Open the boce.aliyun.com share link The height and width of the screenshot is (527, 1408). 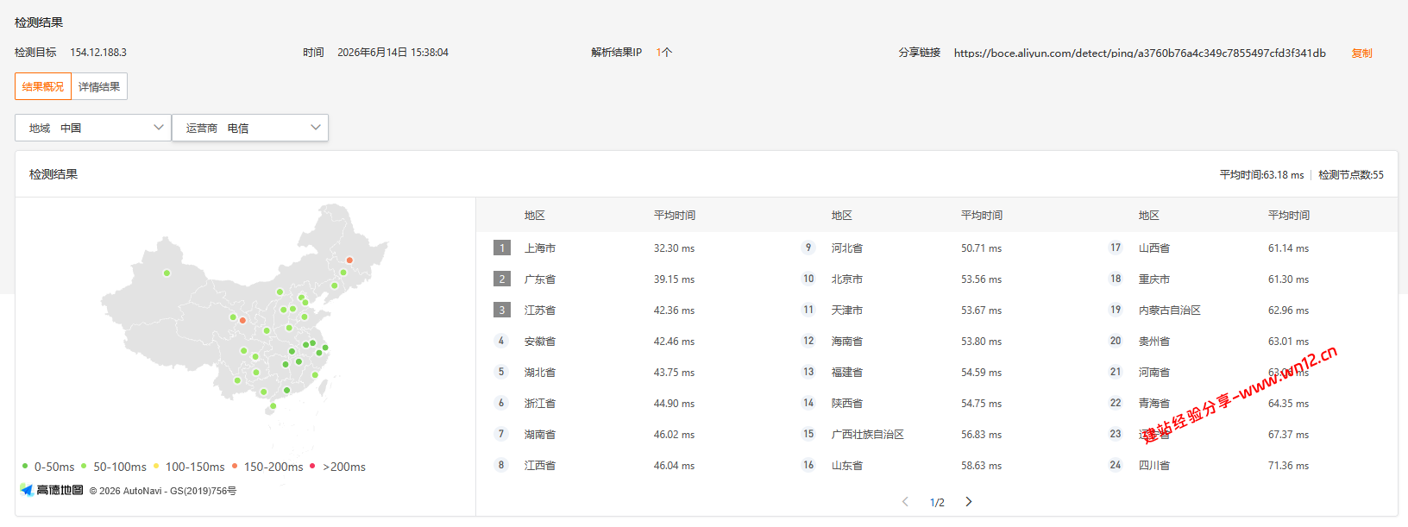tap(1140, 53)
